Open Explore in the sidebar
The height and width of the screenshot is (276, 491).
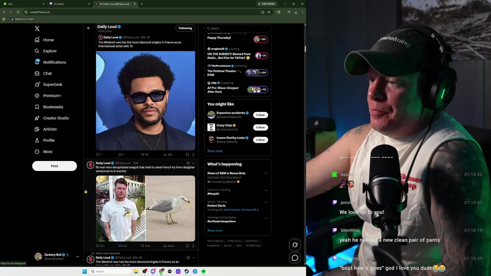(x=45, y=51)
